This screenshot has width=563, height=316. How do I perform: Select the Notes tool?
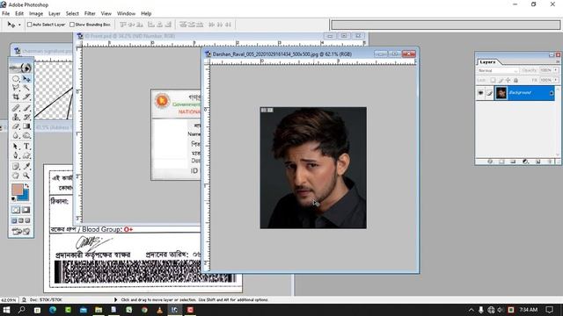16,166
